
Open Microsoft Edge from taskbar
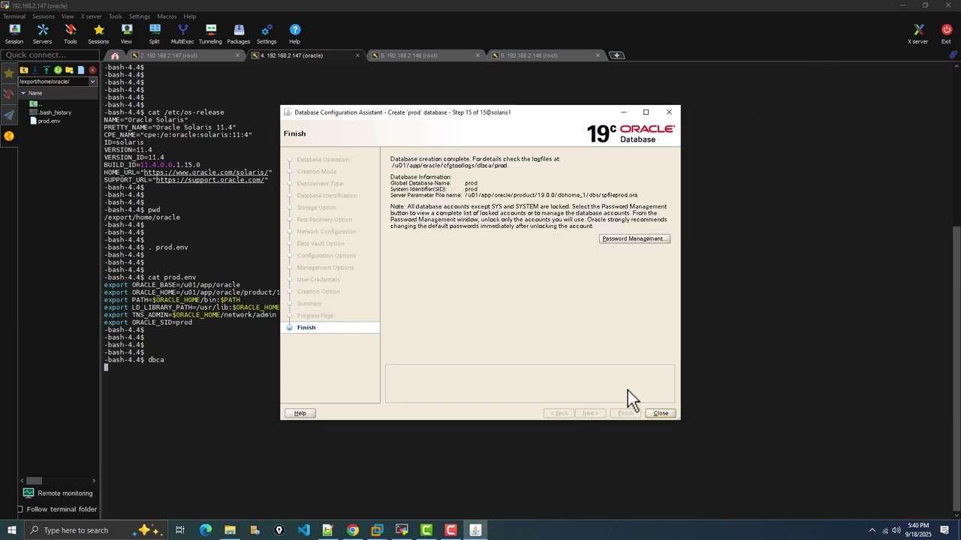(205, 530)
